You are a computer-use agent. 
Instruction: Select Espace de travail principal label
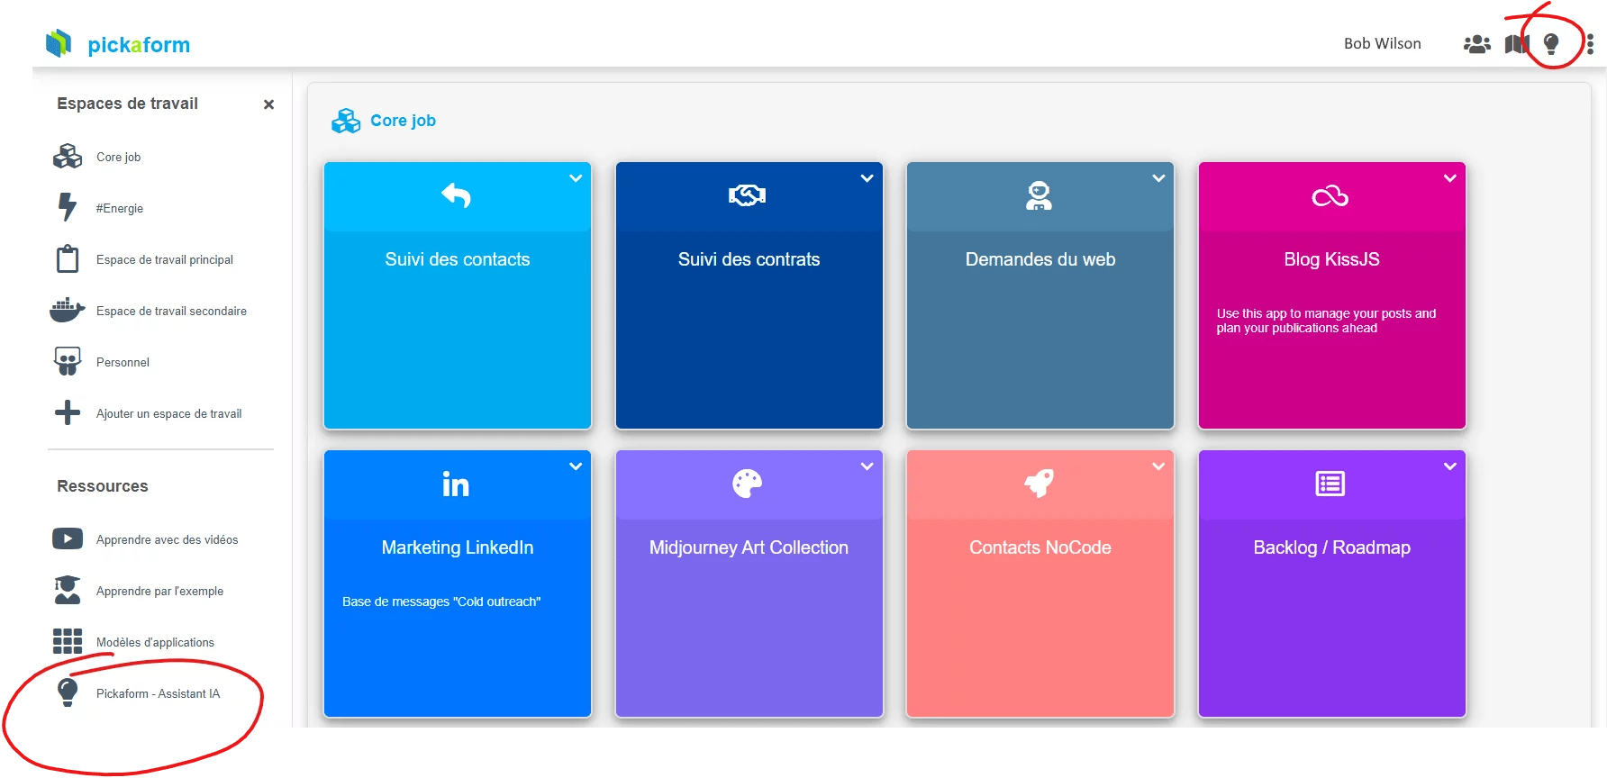coord(165,259)
